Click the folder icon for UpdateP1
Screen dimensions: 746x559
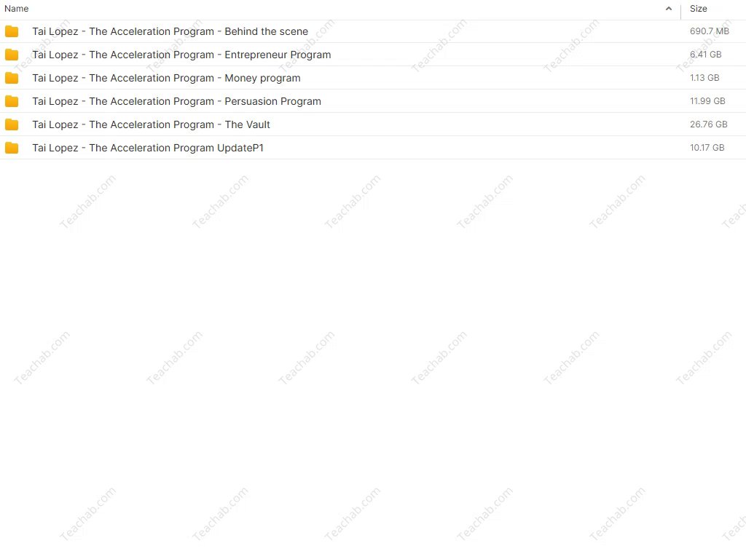(x=12, y=148)
